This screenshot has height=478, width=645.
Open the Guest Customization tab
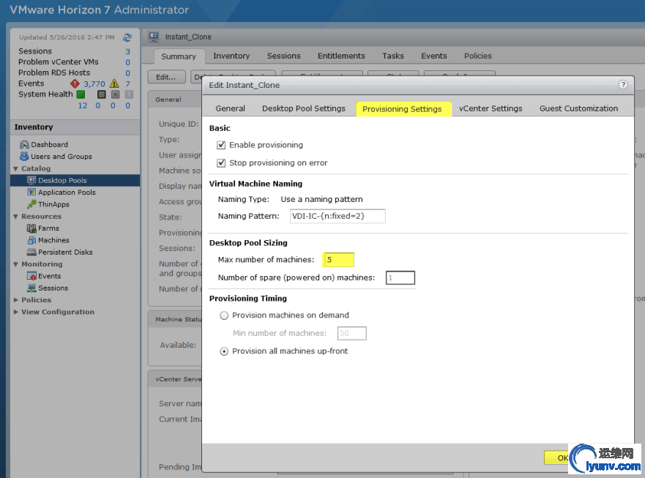[578, 108]
